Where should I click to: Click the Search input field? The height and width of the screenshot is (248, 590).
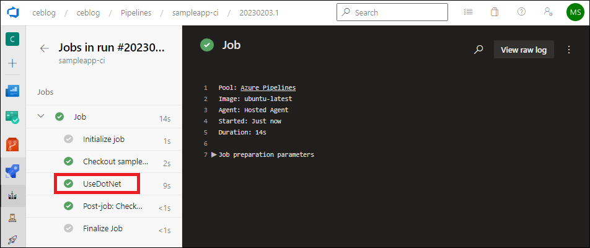coord(392,12)
